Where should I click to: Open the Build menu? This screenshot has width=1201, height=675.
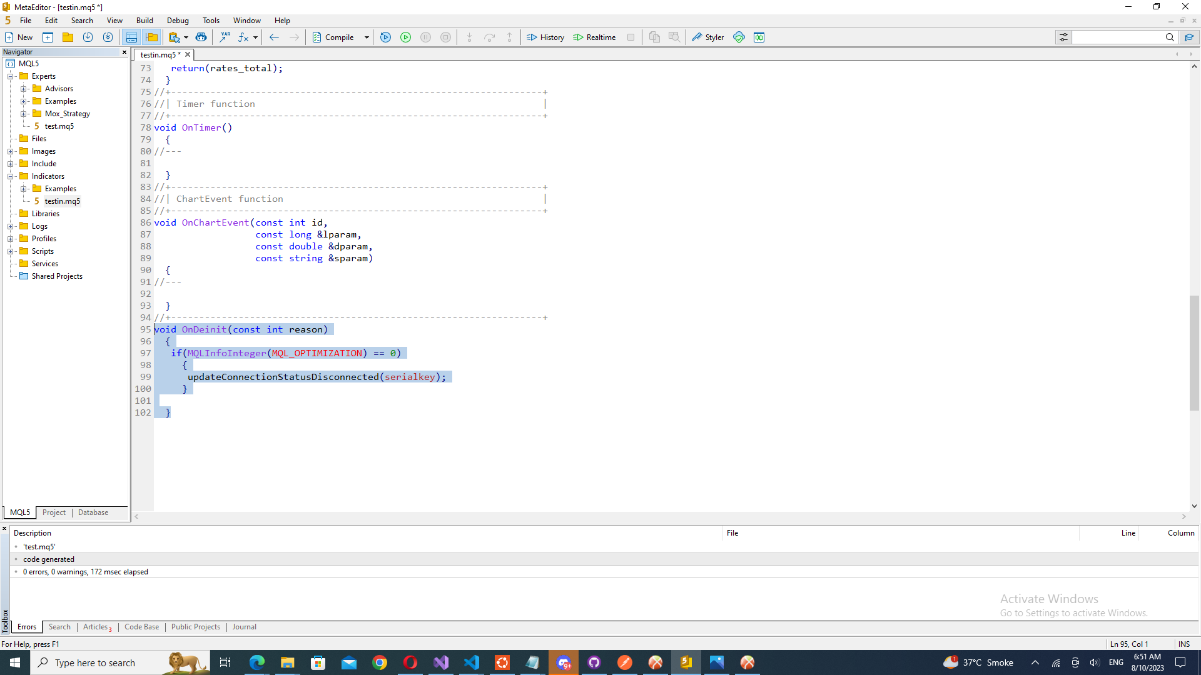pyautogui.click(x=144, y=21)
